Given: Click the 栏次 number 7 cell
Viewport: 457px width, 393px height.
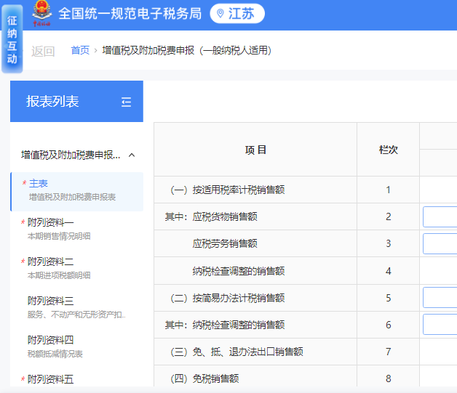Looking at the screenshot, I should pyautogui.click(x=388, y=352).
